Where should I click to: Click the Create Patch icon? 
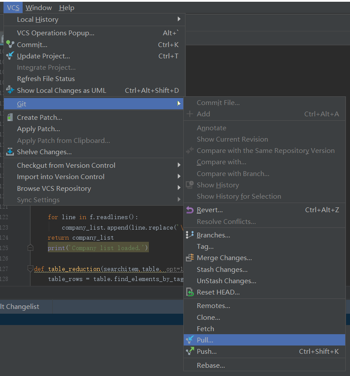(x=10, y=117)
